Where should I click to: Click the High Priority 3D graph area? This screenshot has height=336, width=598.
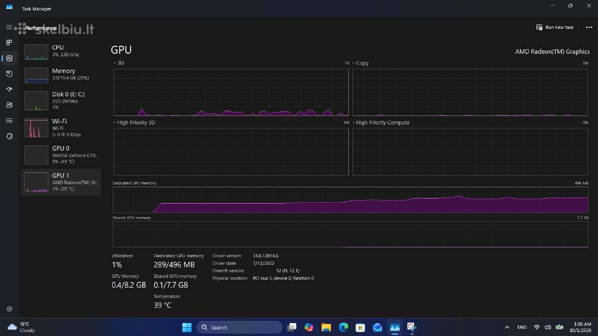tap(231, 151)
